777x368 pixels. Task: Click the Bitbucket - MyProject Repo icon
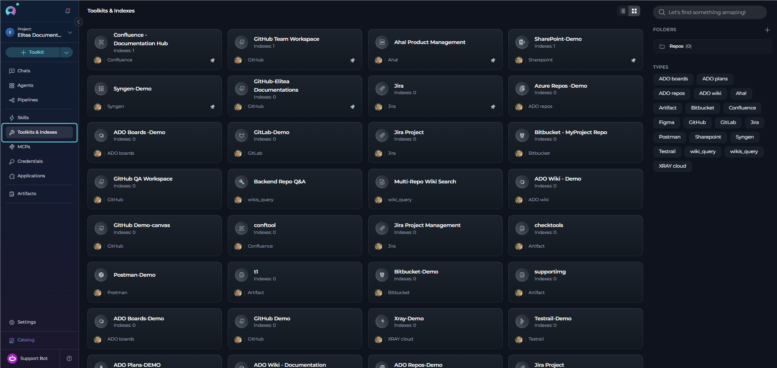tap(522, 135)
